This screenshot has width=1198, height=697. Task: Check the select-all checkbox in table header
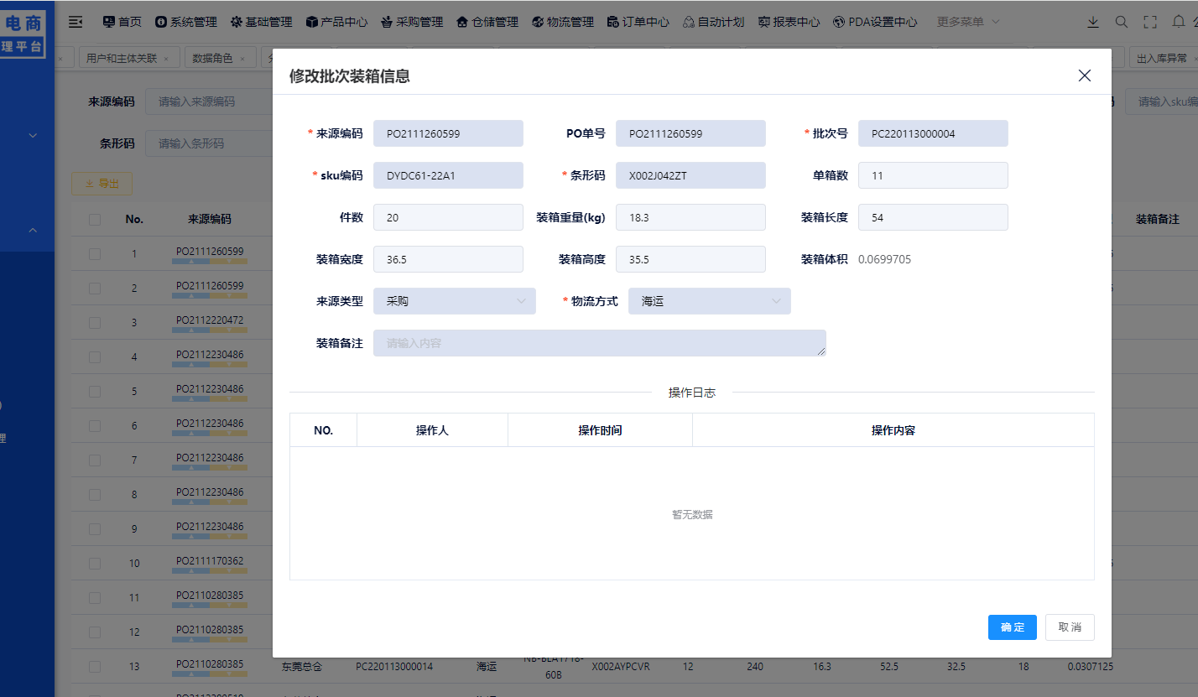coord(95,219)
